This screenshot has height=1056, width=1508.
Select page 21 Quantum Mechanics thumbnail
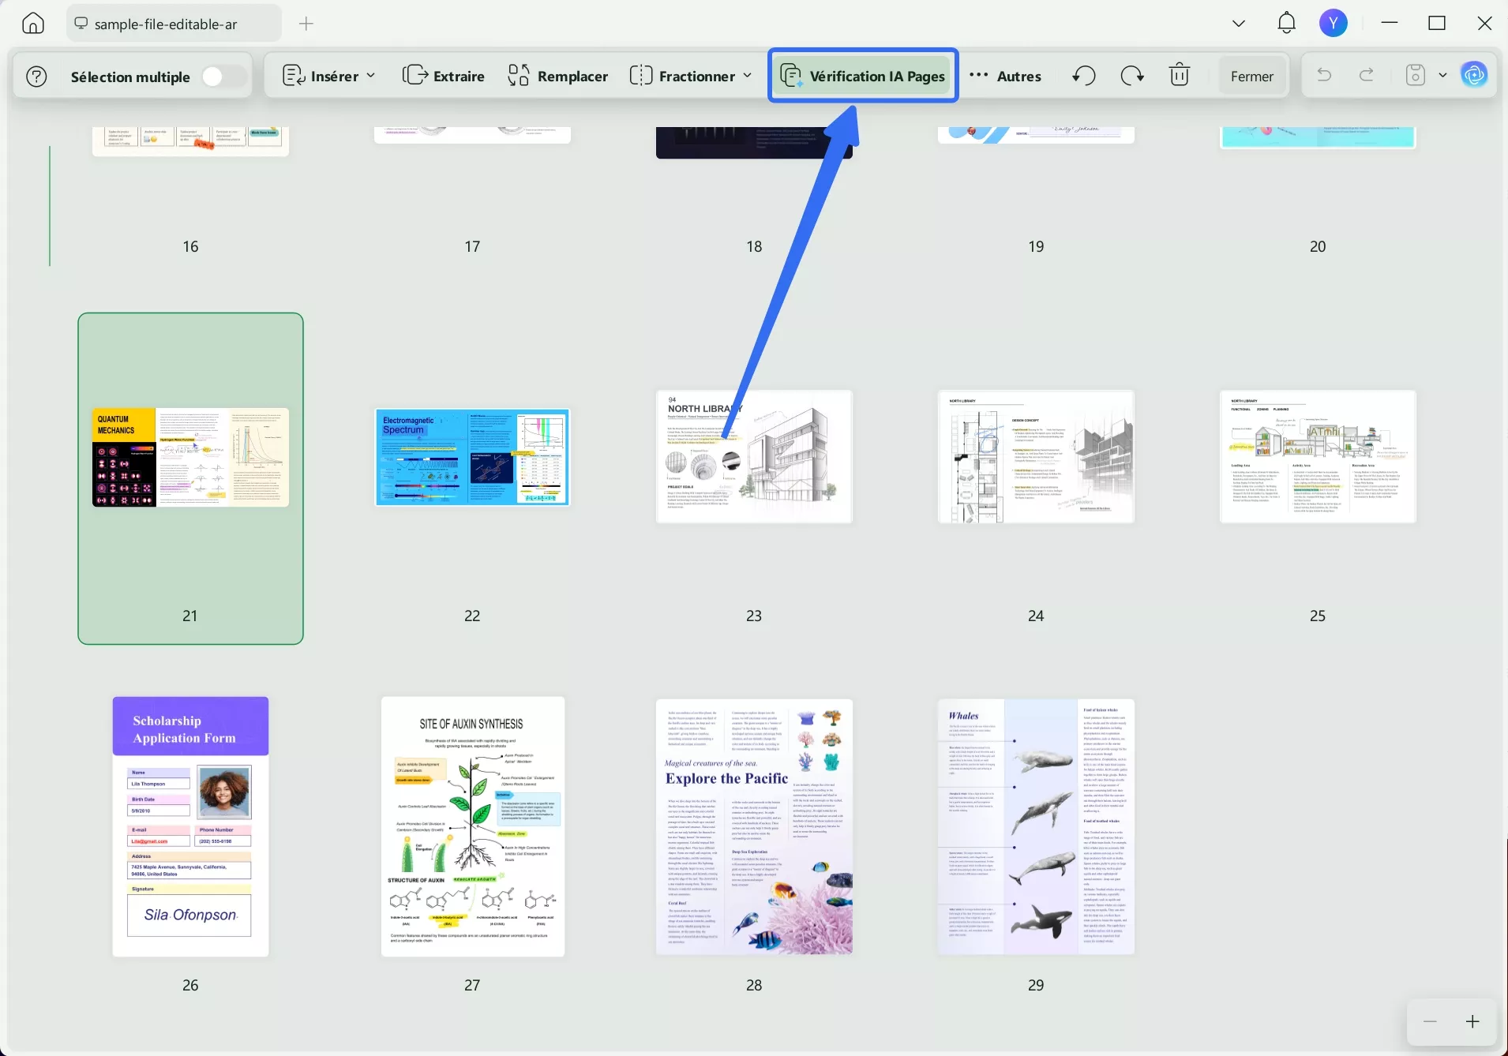click(x=190, y=457)
